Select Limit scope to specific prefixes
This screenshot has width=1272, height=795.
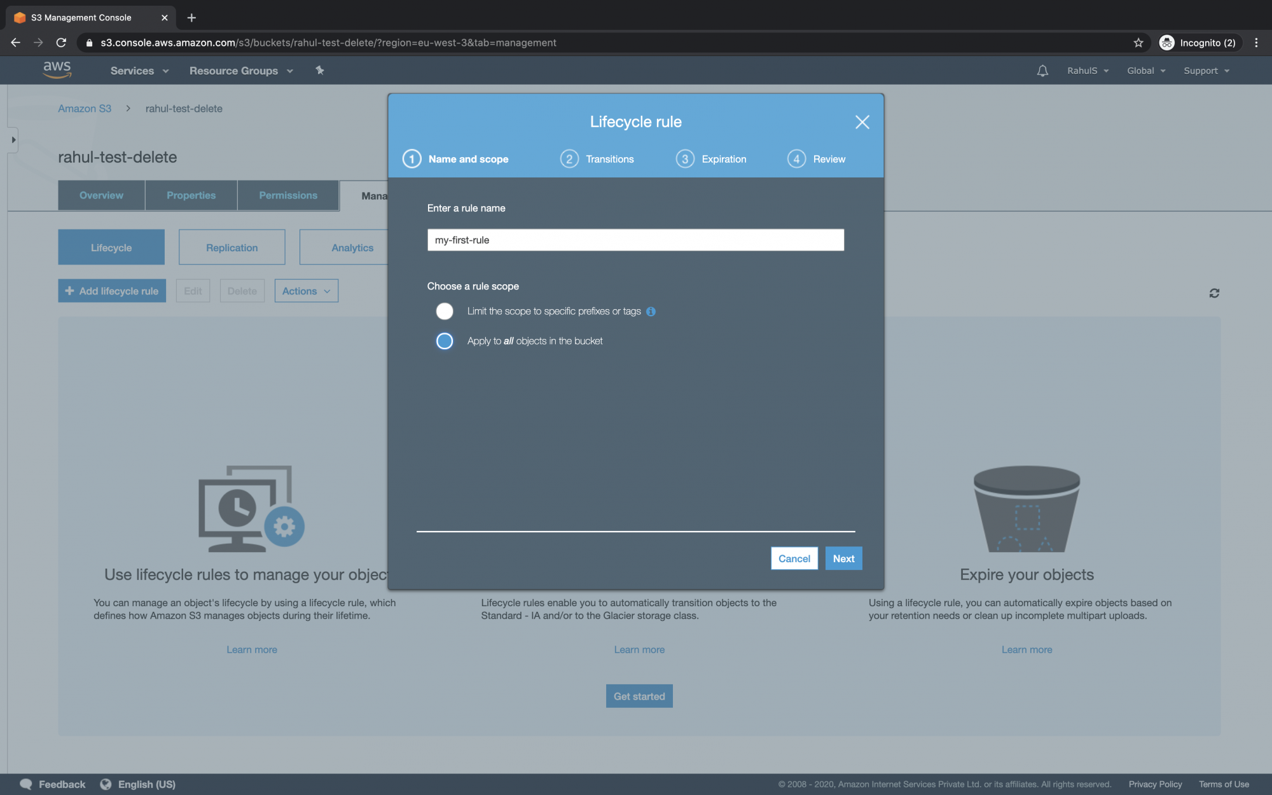tap(444, 312)
